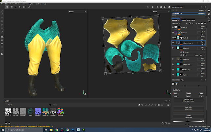Hide the Levels effect on Fill layer 7
This screenshot has height=132, width=211.
(181, 52)
